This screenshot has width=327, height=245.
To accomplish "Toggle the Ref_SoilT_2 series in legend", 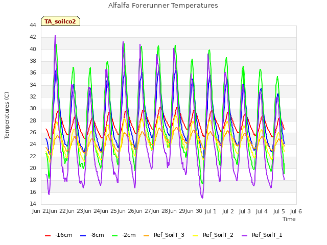I will coord(213,235).
